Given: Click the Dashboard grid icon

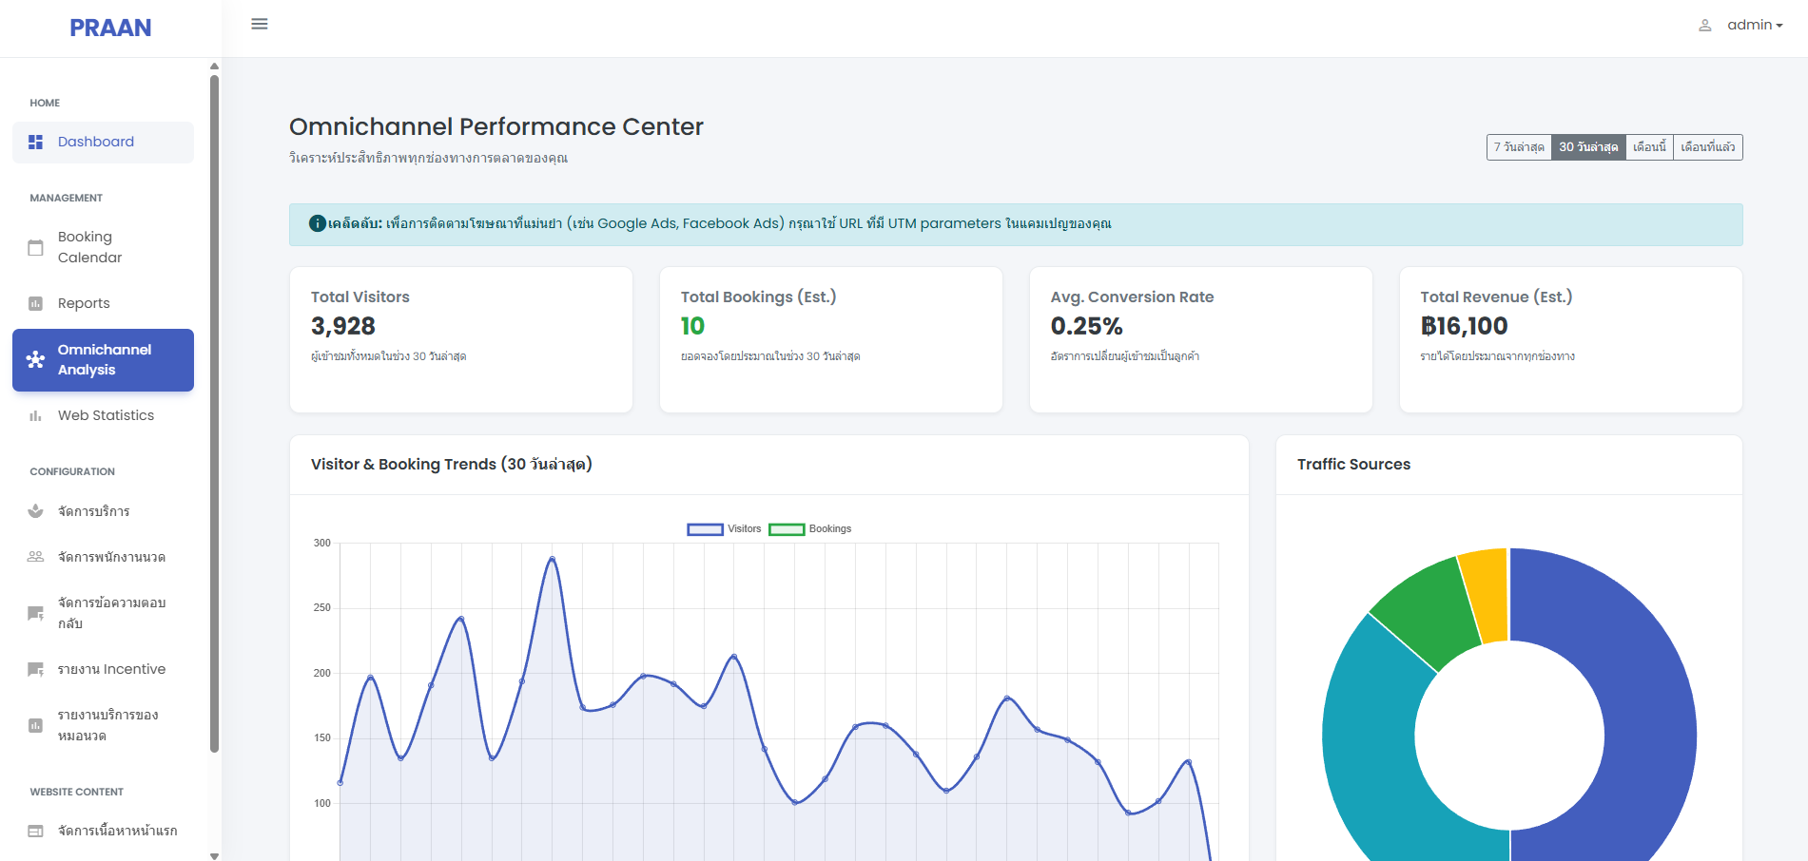Looking at the screenshot, I should point(36,142).
